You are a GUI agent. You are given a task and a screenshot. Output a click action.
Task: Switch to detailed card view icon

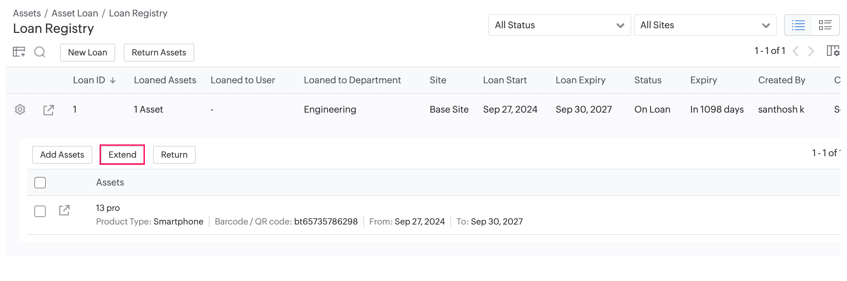tap(825, 25)
